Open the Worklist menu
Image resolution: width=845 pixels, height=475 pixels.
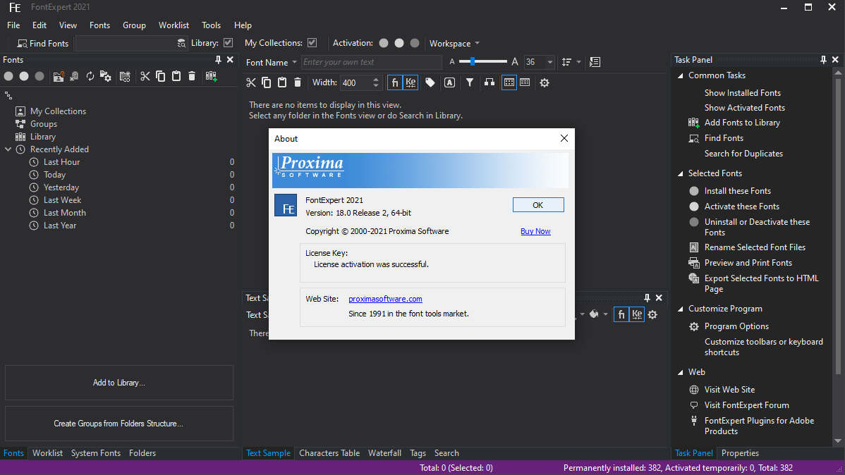pyautogui.click(x=174, y=25)
